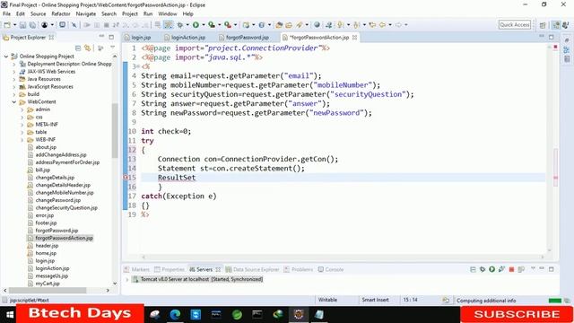Click the error marker on line 15
The height and width of the screenshot is (323, 574).
(126, 178)
